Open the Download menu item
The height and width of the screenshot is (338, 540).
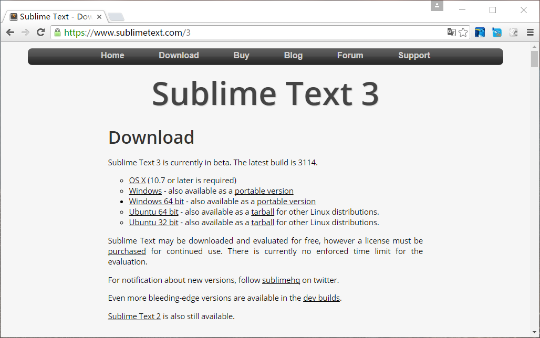click(x=179, y=56)
